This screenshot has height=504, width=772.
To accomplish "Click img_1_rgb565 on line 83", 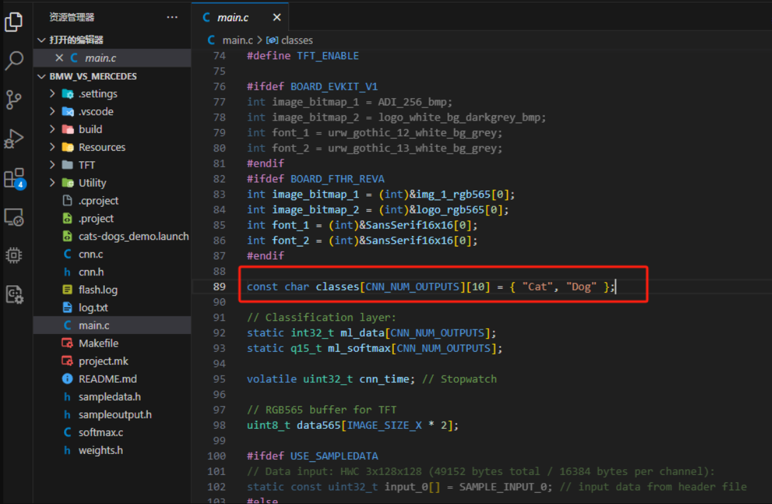I will click(453, 194).
